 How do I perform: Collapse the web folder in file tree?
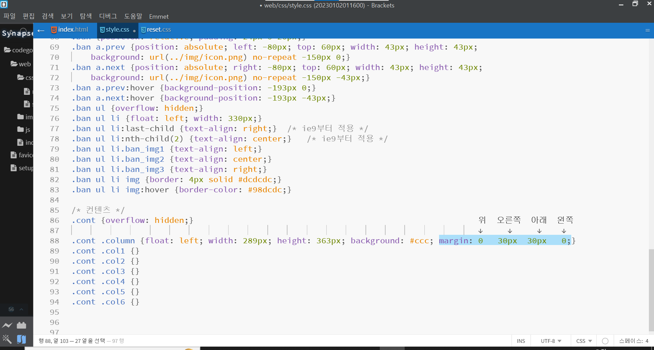21,64
